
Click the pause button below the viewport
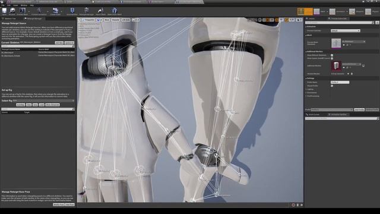(x=298, y=205)
